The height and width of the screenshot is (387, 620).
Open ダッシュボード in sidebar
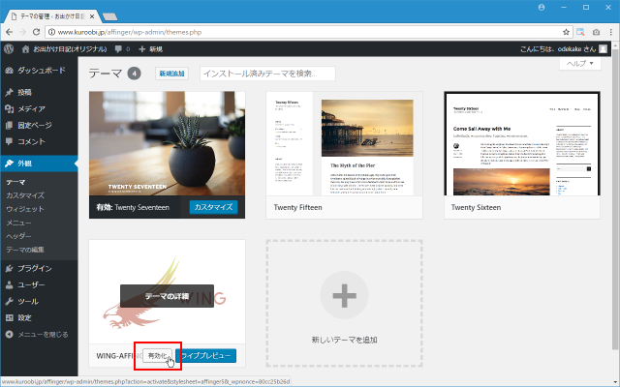coord(39,71)
